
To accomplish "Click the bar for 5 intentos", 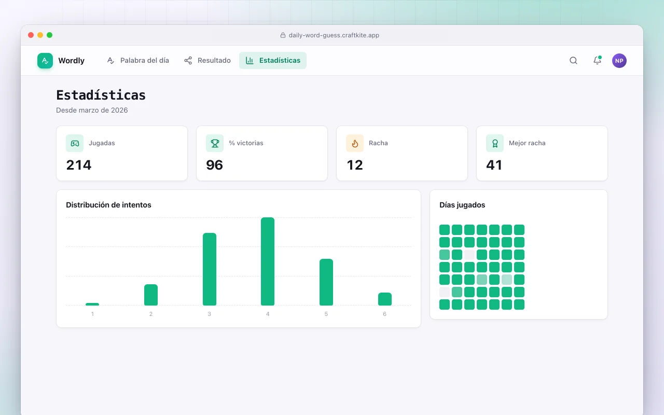I will (x=326, y=282).
